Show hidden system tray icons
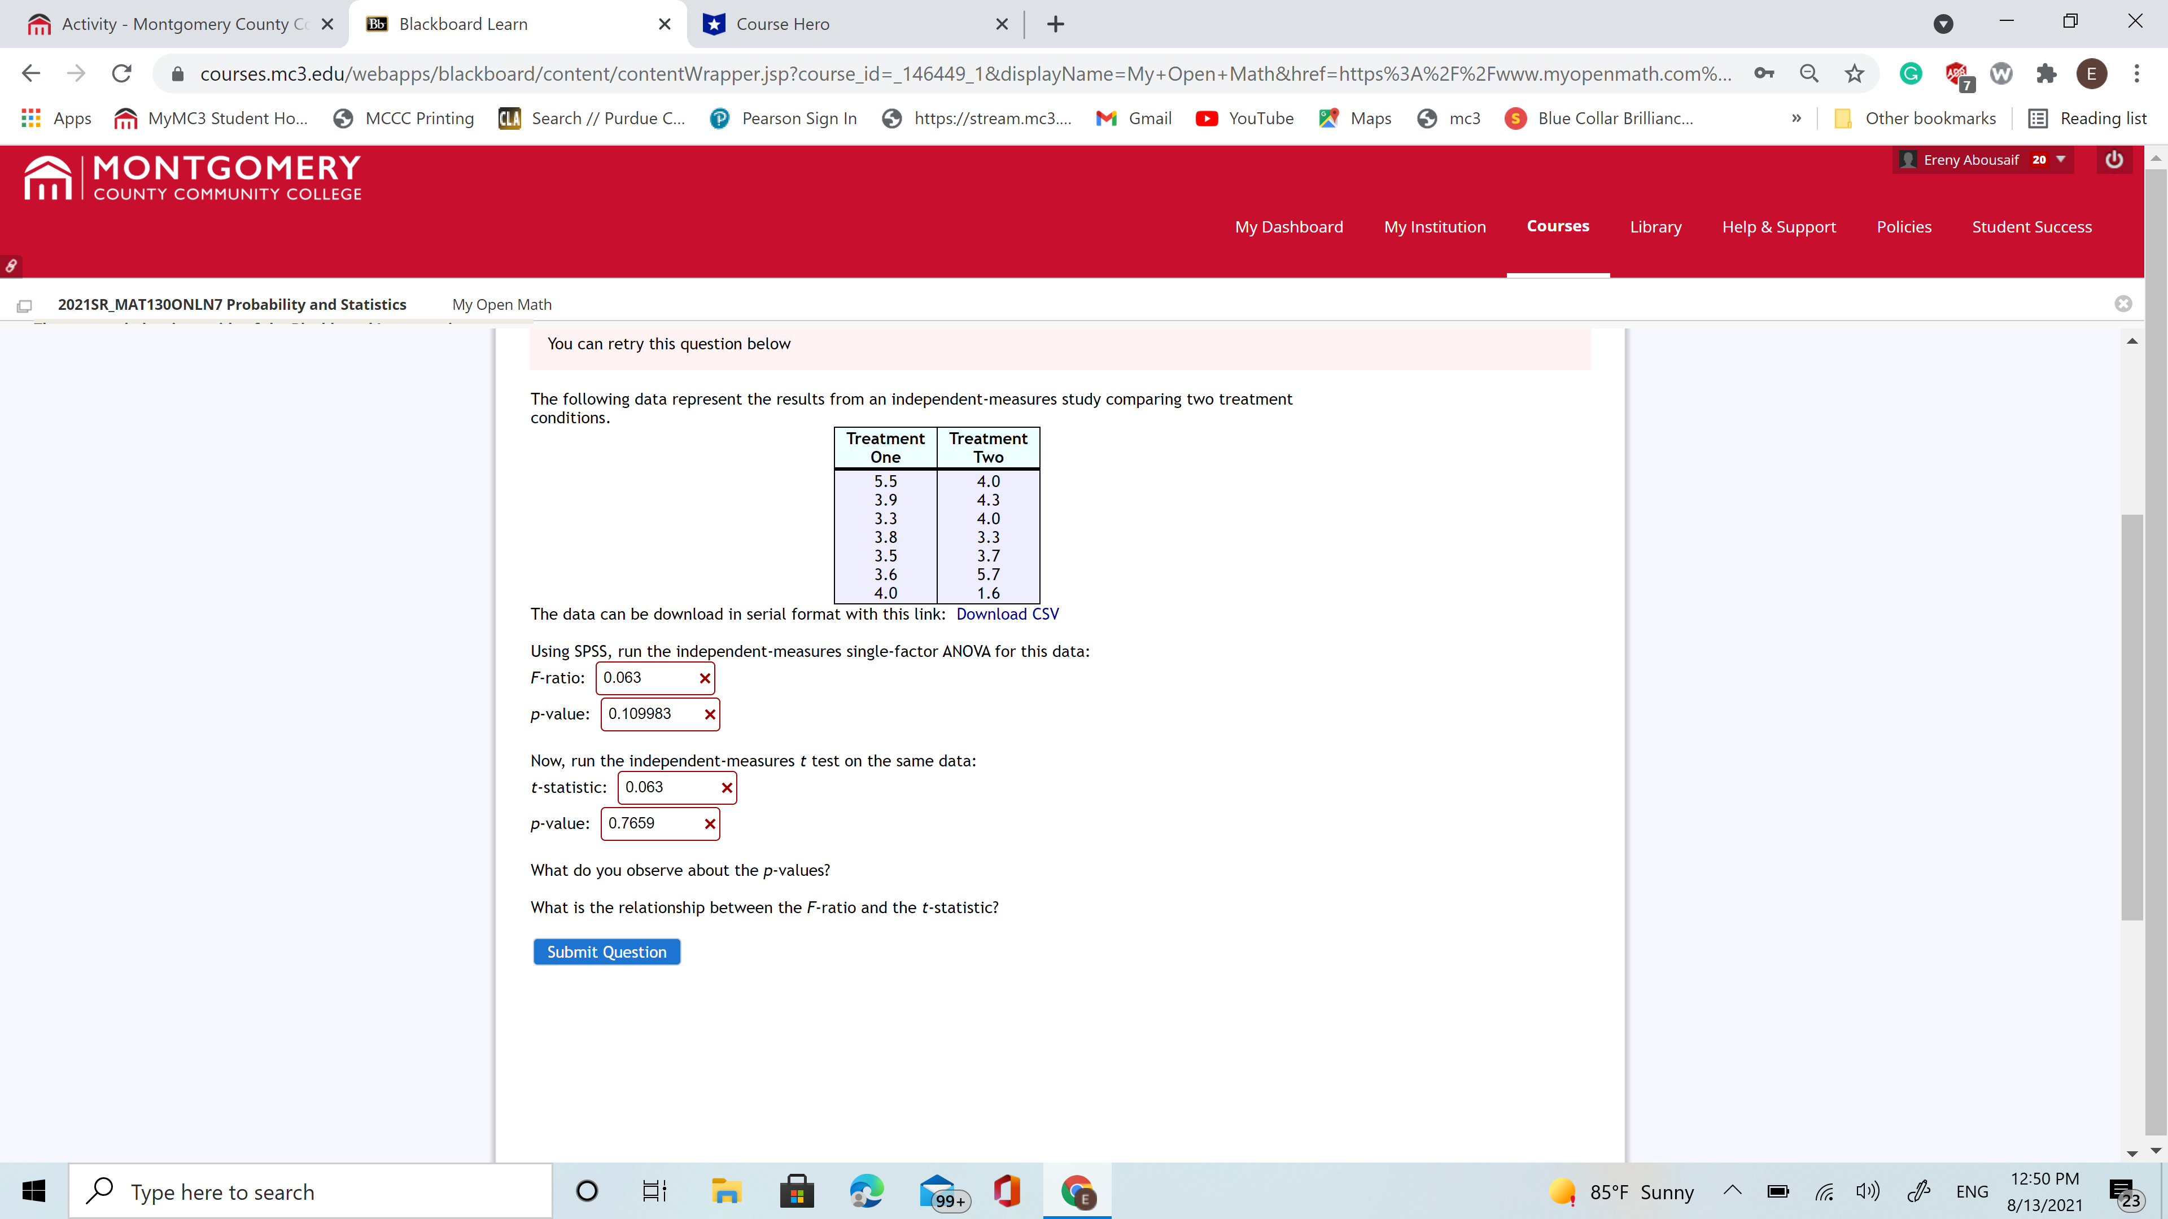2168x1219 pixels. click(1732, 1190)
